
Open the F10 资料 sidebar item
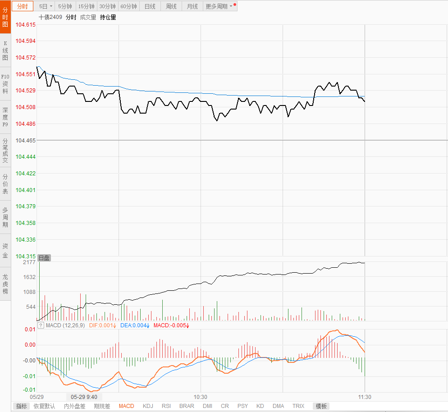[5, 83]
